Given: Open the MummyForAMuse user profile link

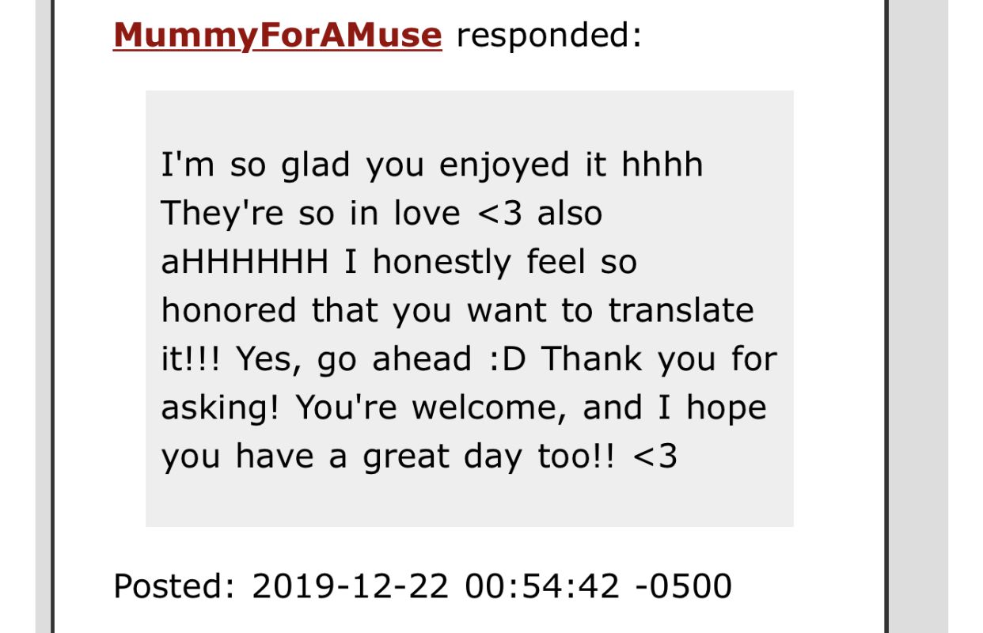Looking at the screenshot, I should click(x=278, y=34).
